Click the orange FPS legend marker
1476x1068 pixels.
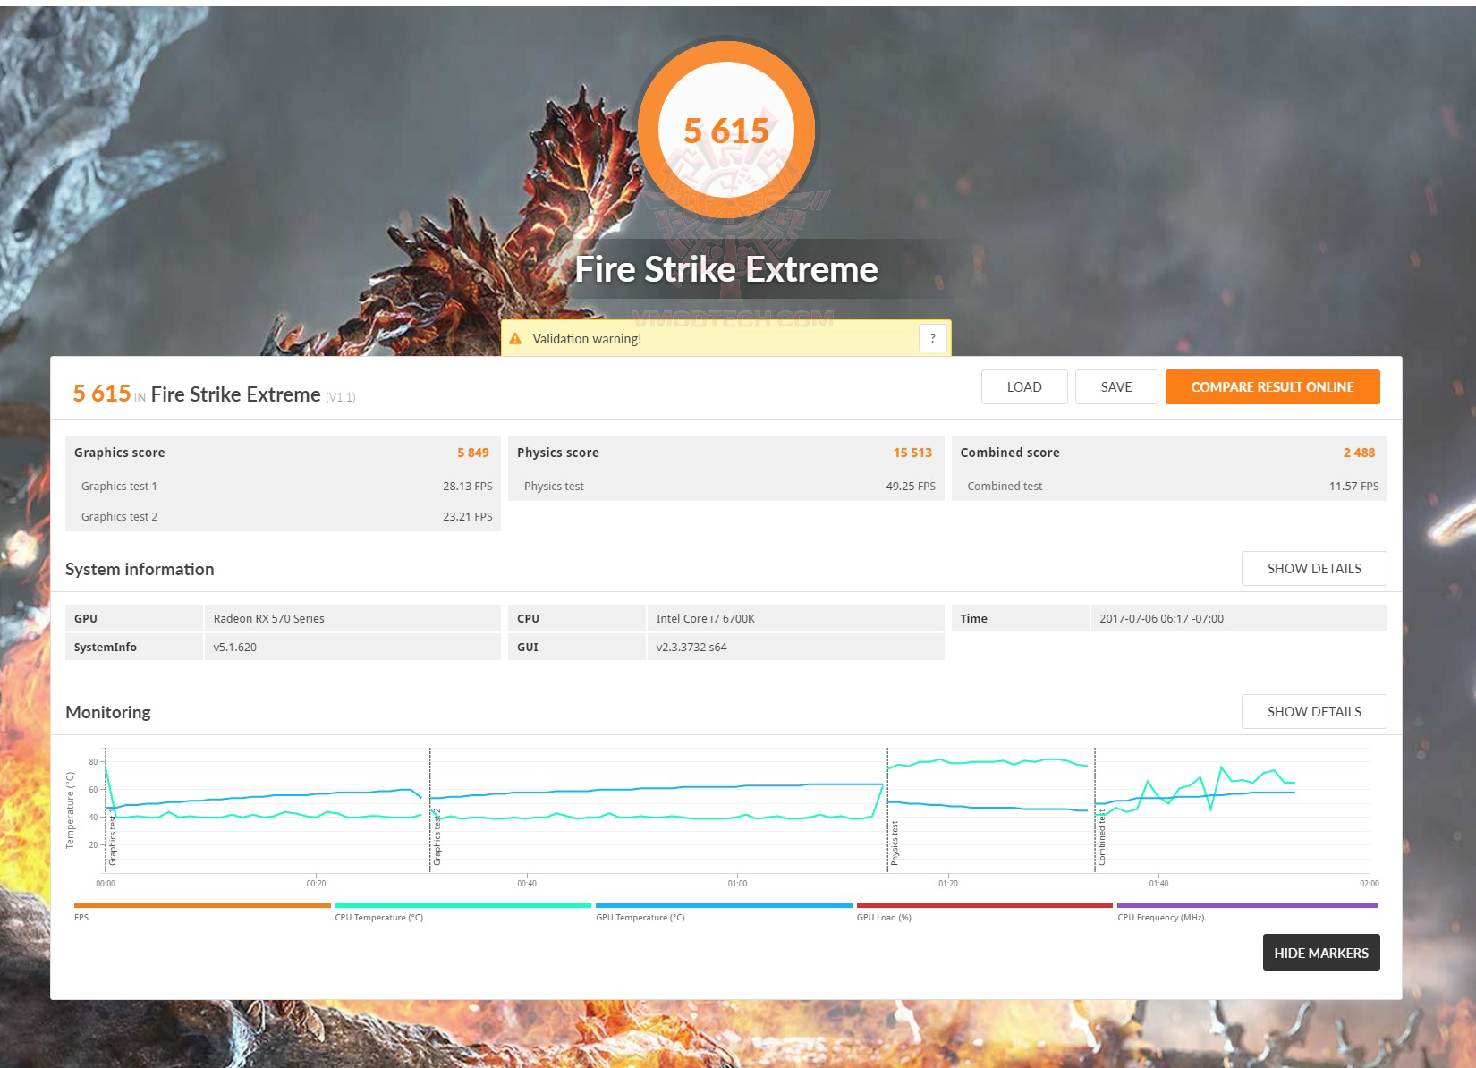click(x=201, y=905)
